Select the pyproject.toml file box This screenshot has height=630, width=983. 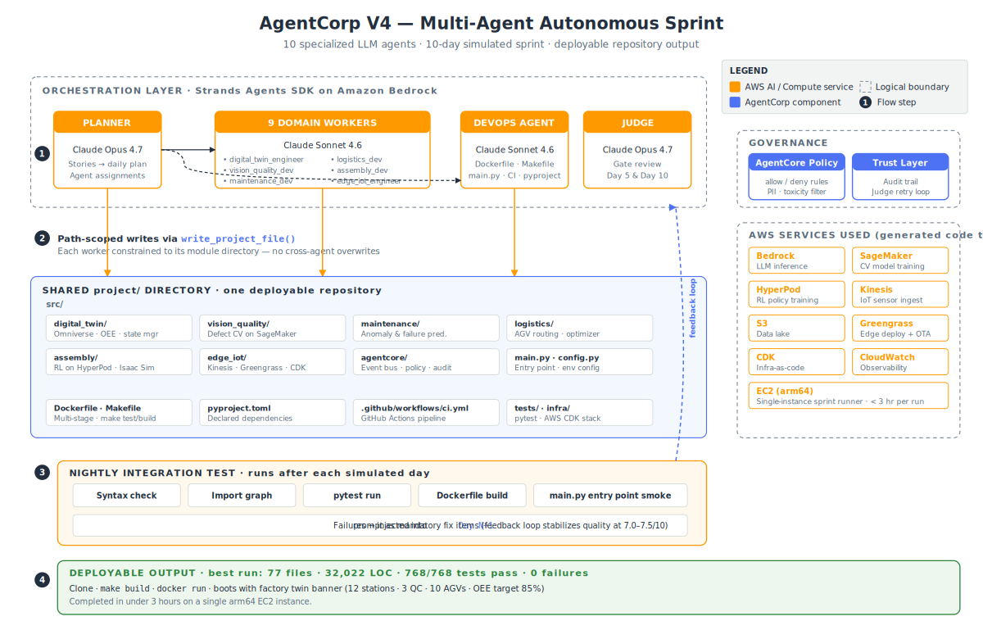click(x=272, y=412)
